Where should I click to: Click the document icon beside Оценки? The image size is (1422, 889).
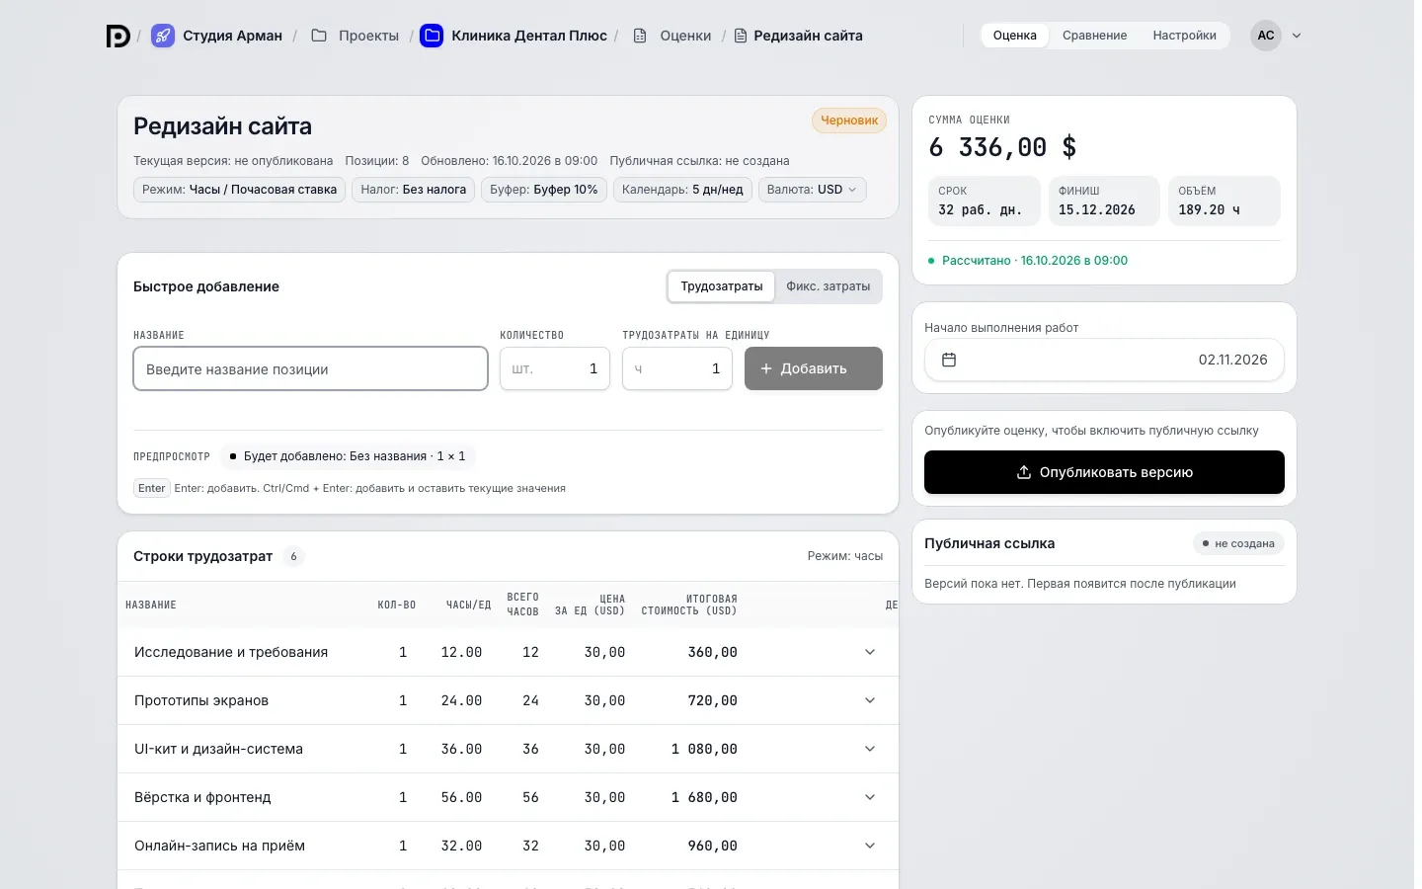pyautogui.click(x=640, y=36)
